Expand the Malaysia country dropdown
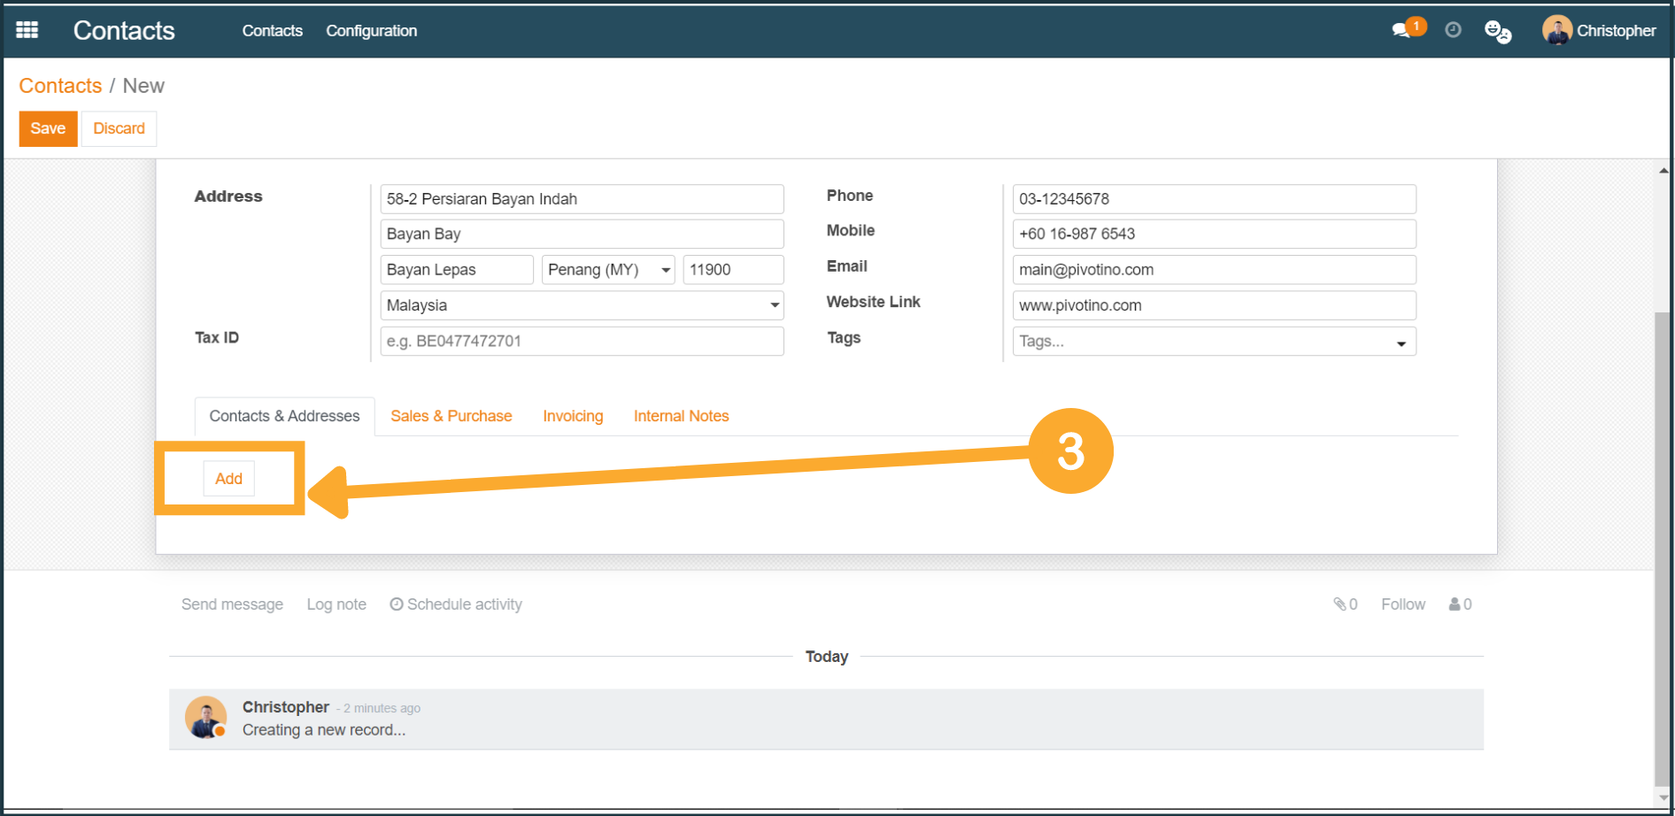The height and width of the screenshot is (816, 1675). pyautogui.click(x=774, y=305)
